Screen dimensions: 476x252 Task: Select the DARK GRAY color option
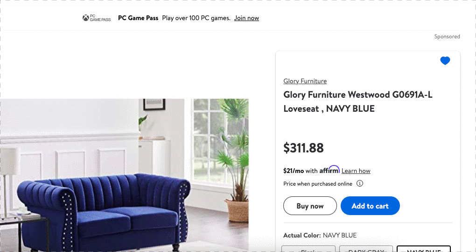coord(366,249)
